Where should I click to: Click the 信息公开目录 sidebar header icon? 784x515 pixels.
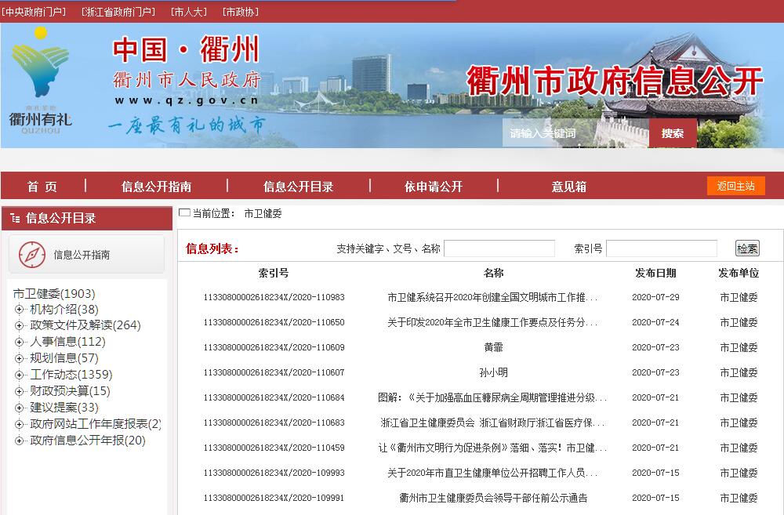[x=16, y=218]
